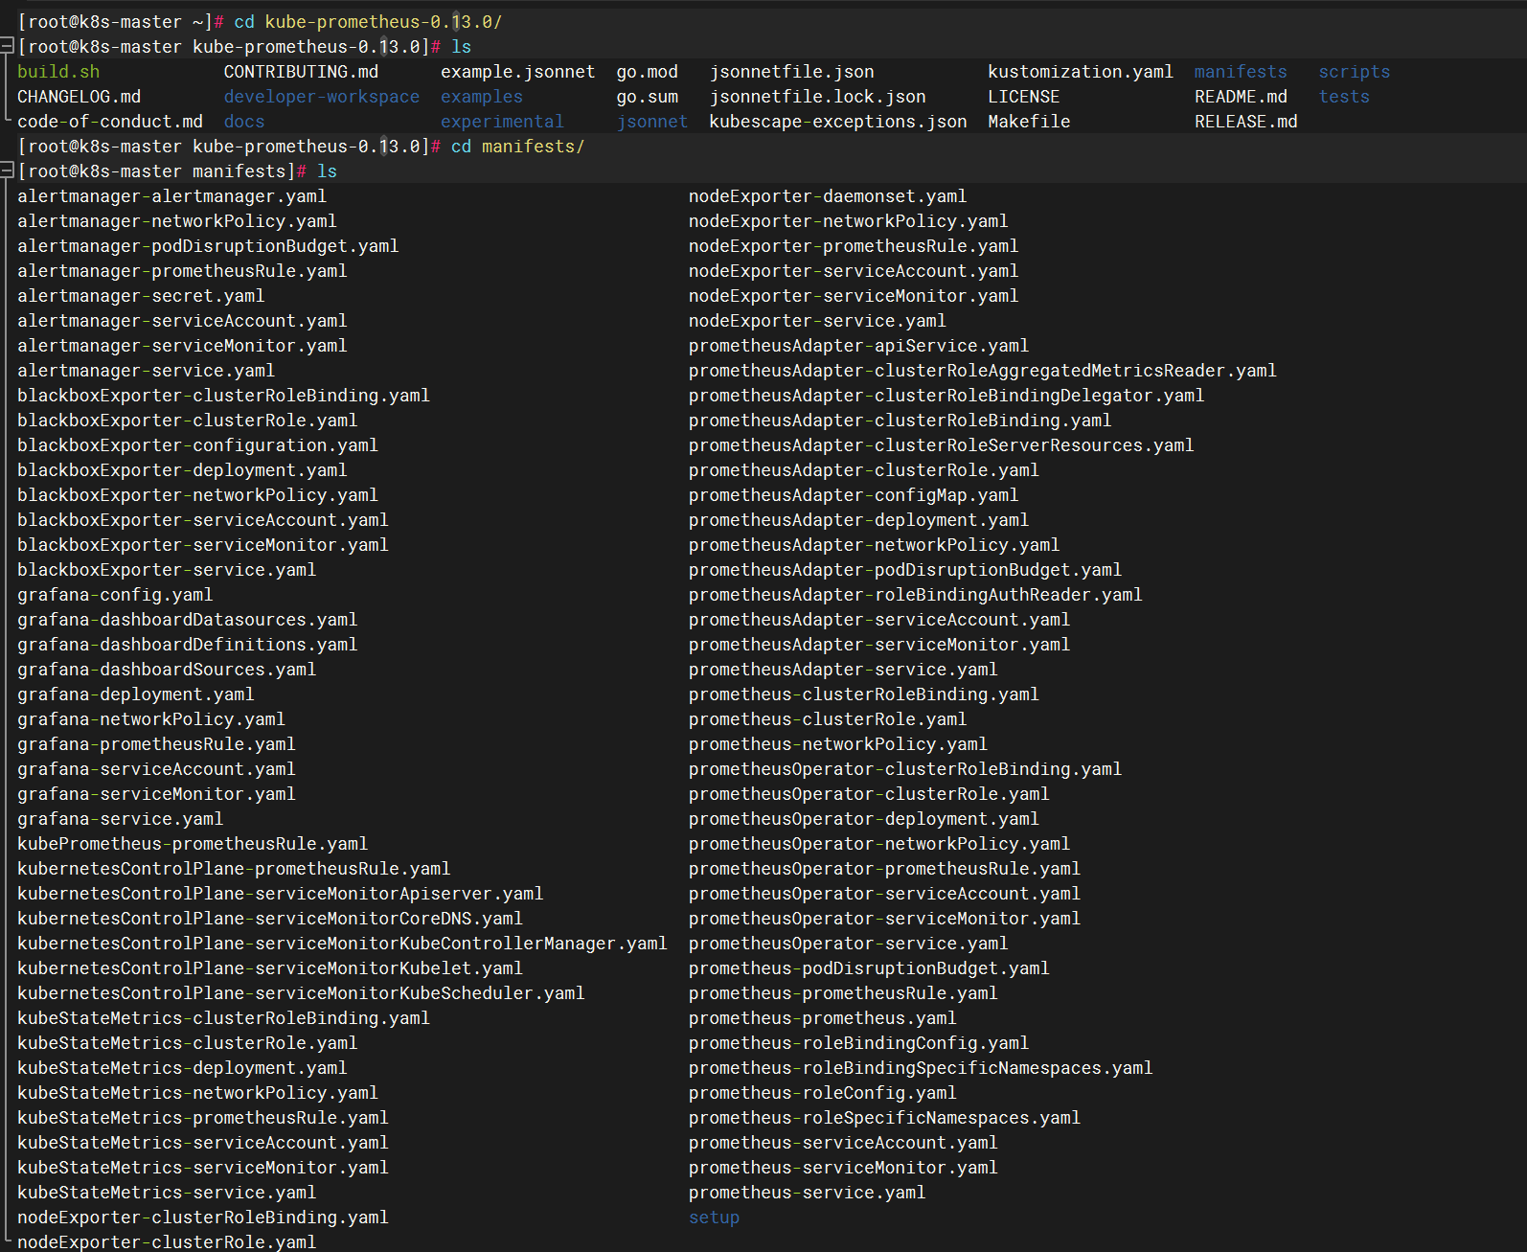Click the experimental directory name
Image resolution: width=1527 pixels, height=1252 pixels.
(502, 122)
